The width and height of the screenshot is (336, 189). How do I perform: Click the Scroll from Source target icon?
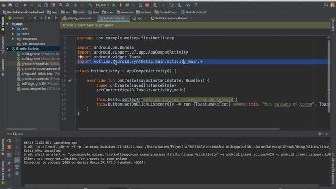[36, 18]
